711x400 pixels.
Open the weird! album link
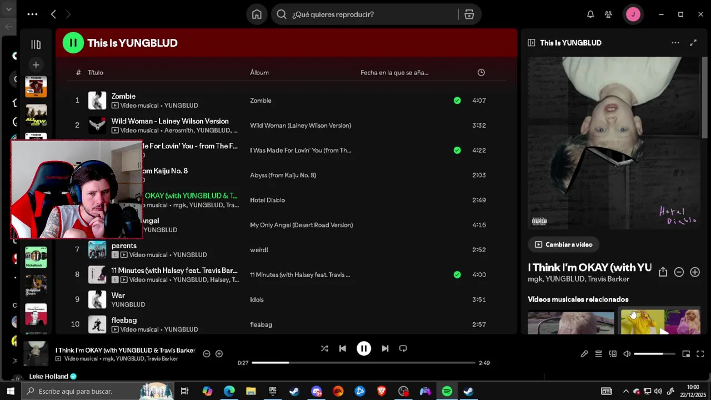(259, 250)
